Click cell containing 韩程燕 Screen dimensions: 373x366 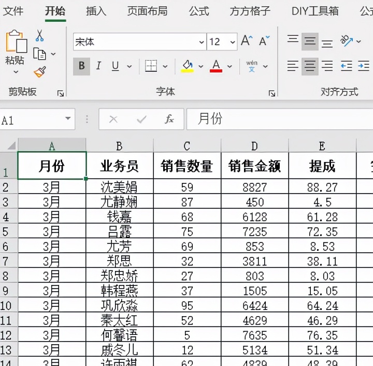[x=120, y=290]
